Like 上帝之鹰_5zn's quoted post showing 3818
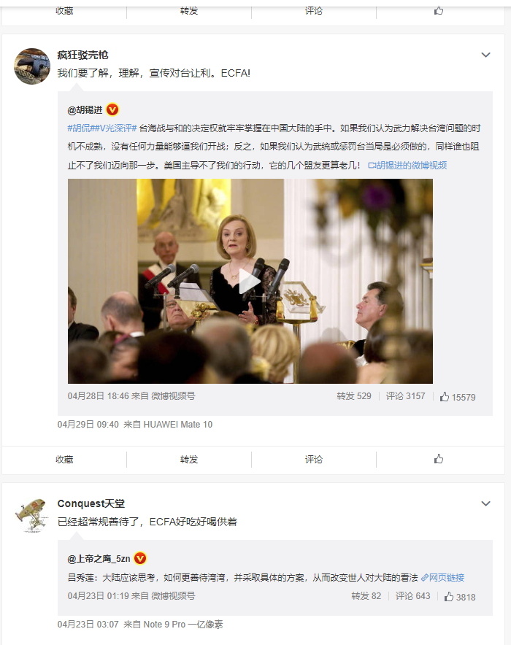 coord(460,596)
